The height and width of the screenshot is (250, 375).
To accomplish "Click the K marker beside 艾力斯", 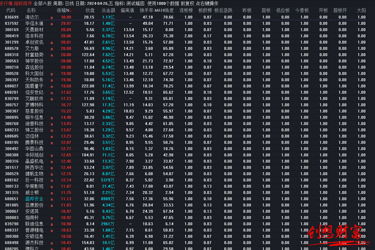I will pyautogui.click(x=52, y=49).
